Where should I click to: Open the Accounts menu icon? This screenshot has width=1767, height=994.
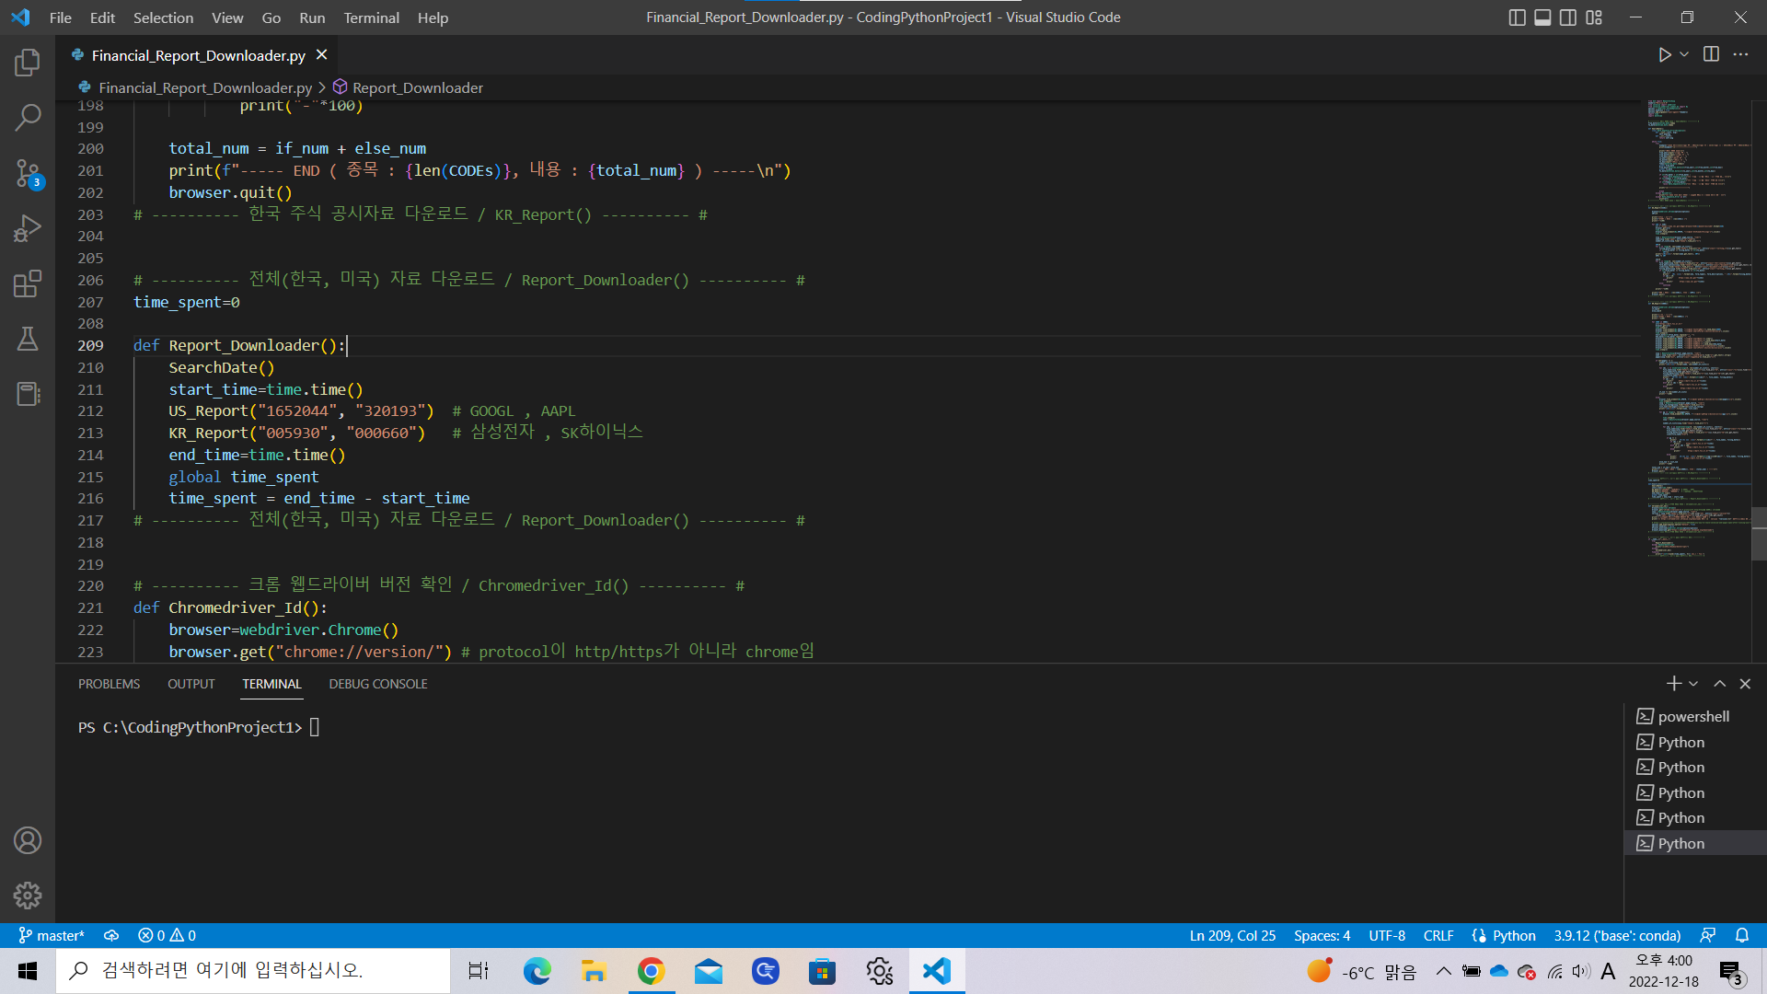[28, 840]
